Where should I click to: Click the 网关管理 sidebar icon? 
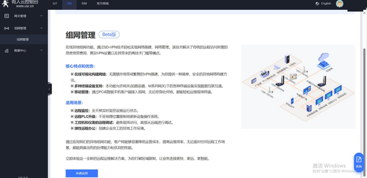(x=7, y=16)
